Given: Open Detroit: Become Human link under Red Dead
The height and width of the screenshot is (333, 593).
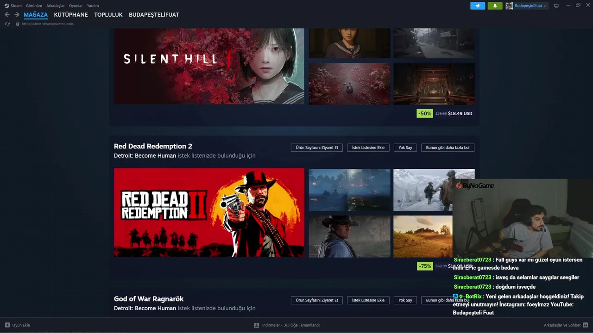Looking at the screenshot, I should 145,156.
